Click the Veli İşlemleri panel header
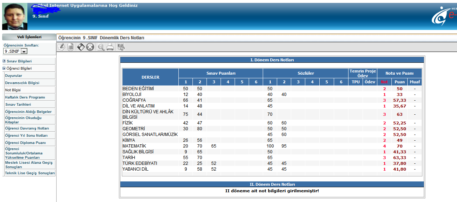This screenshot has width=457, height=202. (29, 37)
